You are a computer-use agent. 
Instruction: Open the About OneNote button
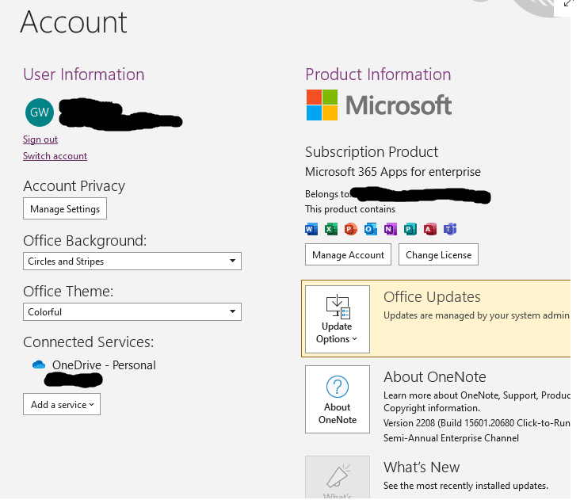click(x=338, y=399)
